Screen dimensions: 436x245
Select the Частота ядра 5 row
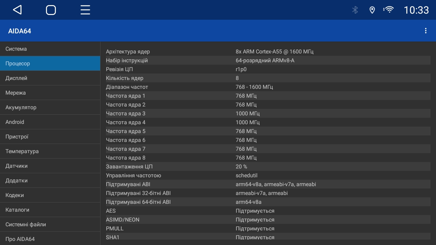pyautogui.click(x=268, y=131)
